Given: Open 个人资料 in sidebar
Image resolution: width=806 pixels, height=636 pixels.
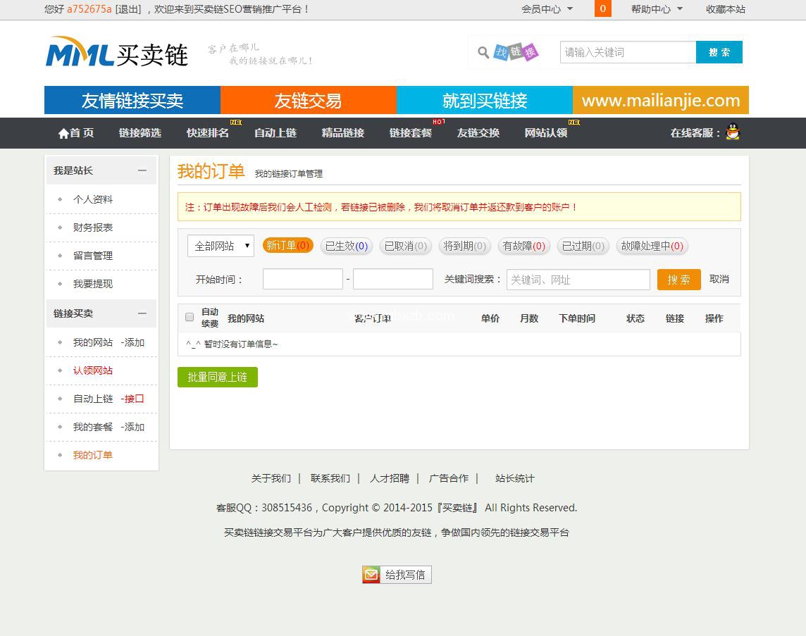Looking at the screenshot, I should [x=92, y=199].
